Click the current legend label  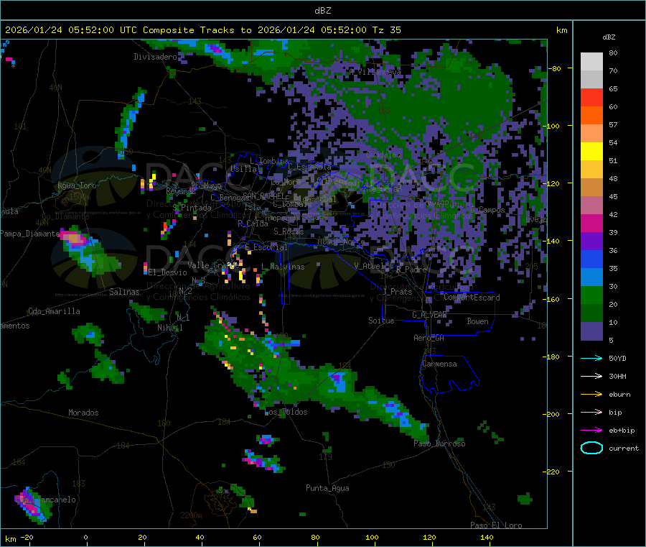pos(624,449)
